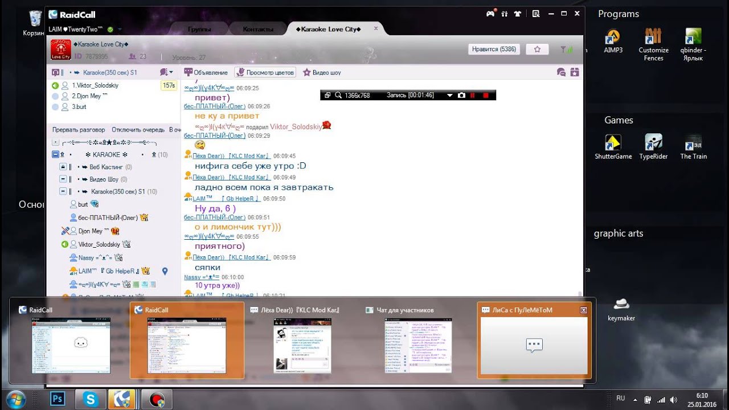Open Photoshop from the taskbar

[58, 399]
